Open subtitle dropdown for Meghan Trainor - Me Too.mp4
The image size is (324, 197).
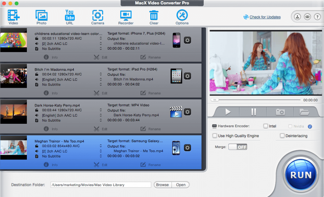coord(101,156)
